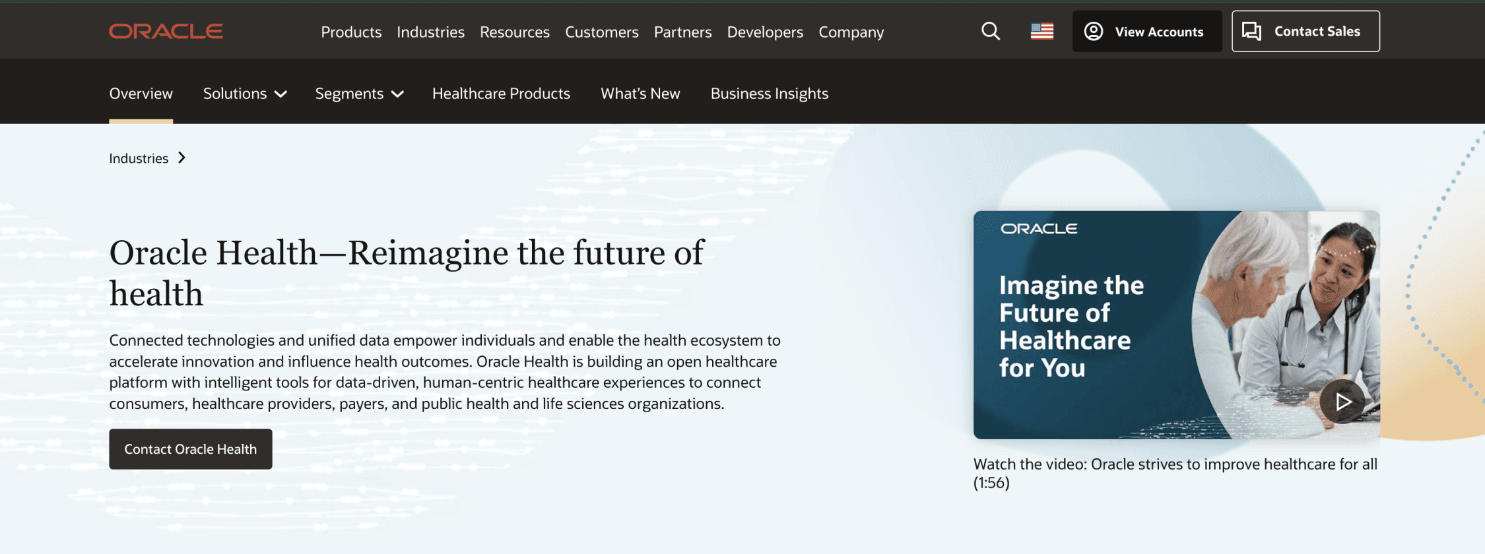The height and width of the screenshot is (554, 1485).
Task: Click the chevron next to Industries breadcrumb
Action: coord(182,158)
